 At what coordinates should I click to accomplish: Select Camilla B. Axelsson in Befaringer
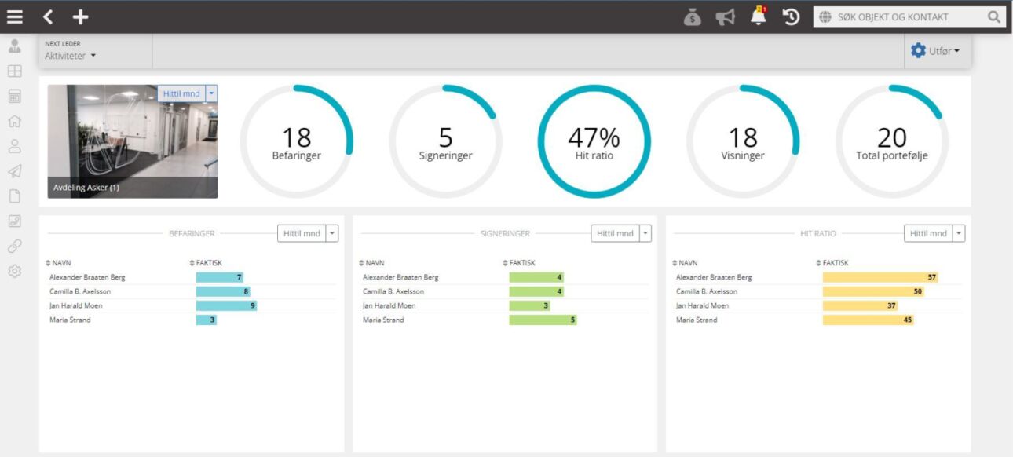80,291
